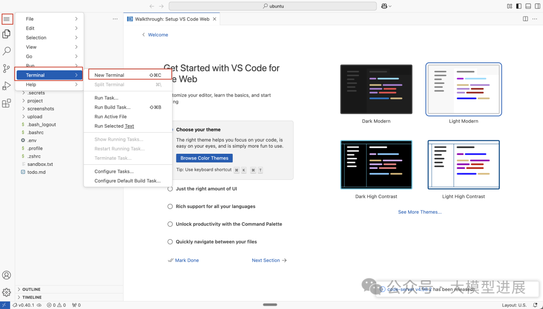
Task: Click the Go Back arrow in title bar
Action: click(x=152, y=6)
